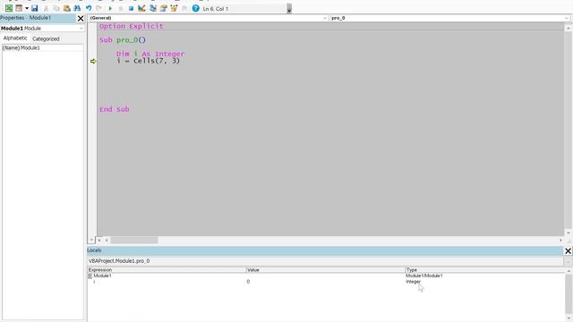This screenshot has height=322, width=573.
Task: Break execution with the pause icon
Action: (x=121, y=8)
